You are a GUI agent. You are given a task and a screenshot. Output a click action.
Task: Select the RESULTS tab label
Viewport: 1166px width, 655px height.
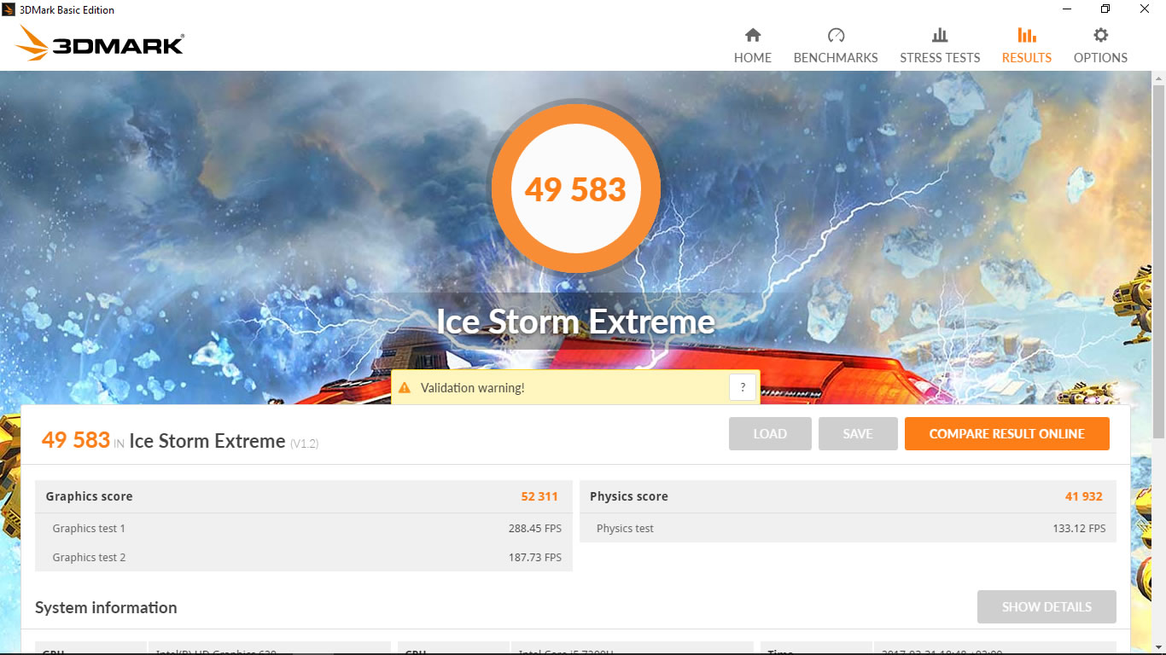click(1027, 58)
